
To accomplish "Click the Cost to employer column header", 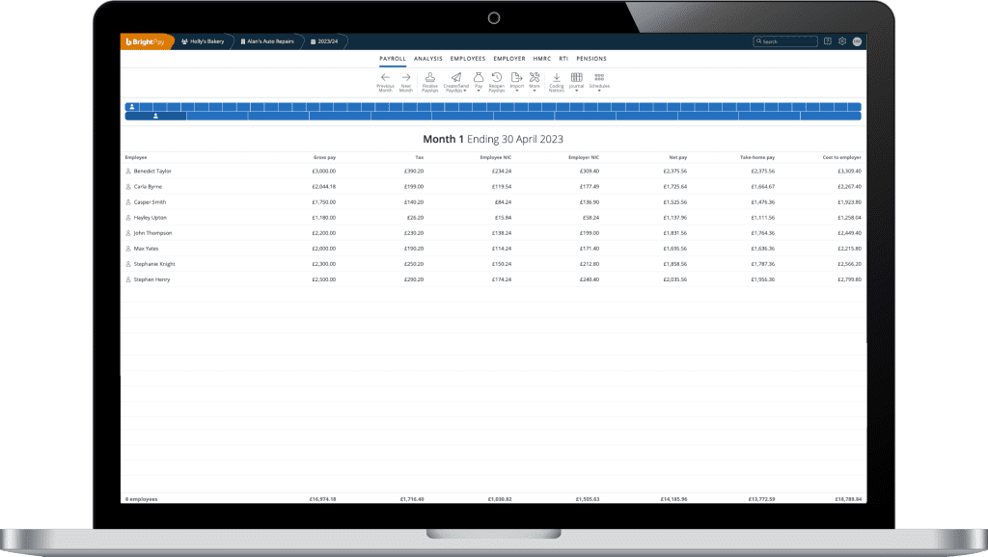I will 841,157.
